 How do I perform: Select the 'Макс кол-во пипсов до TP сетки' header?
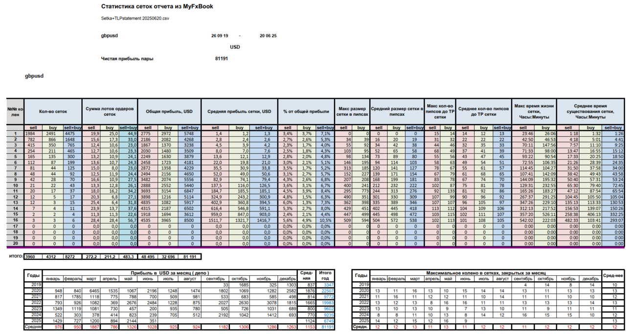pyautogui.click(x=440, y=111)
